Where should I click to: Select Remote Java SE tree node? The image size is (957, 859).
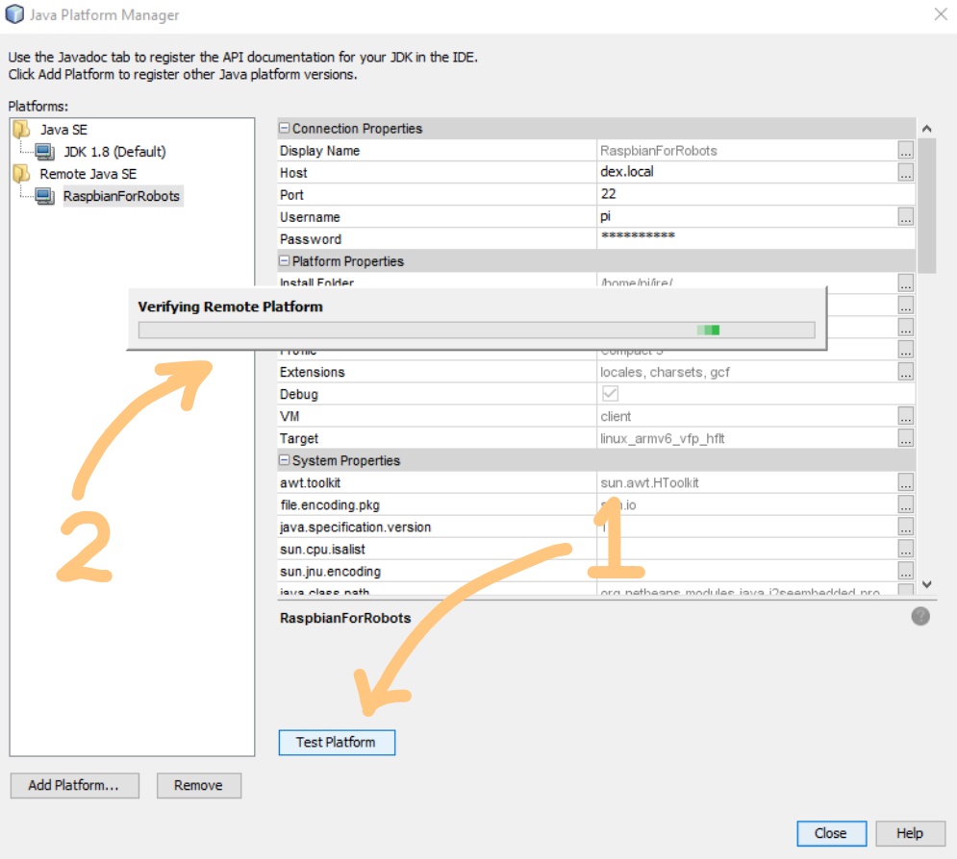[88, 174]
